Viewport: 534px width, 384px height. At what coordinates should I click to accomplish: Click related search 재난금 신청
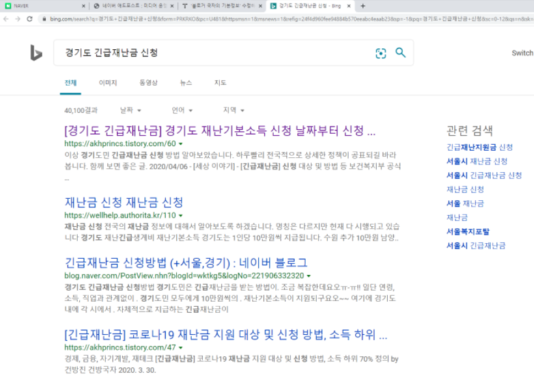tap(465, 189)
